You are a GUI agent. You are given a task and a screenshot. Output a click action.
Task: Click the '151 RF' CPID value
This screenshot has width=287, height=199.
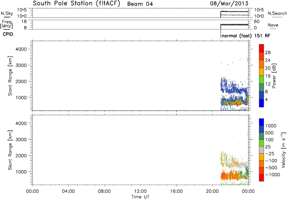pyautogui.click(x=262, y=36)
